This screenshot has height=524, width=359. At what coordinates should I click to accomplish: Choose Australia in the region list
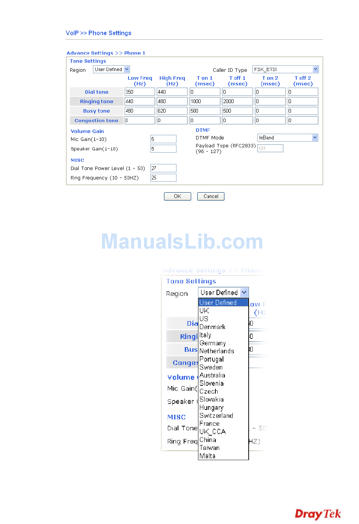(223, 375)
